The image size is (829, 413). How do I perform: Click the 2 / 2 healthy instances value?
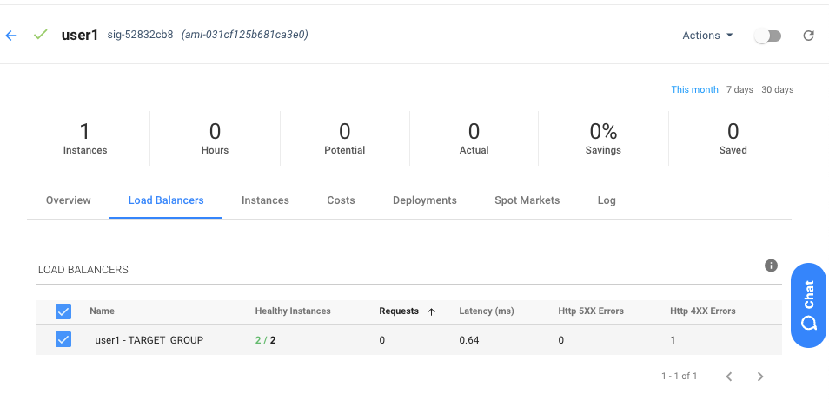tap(265, 340)
